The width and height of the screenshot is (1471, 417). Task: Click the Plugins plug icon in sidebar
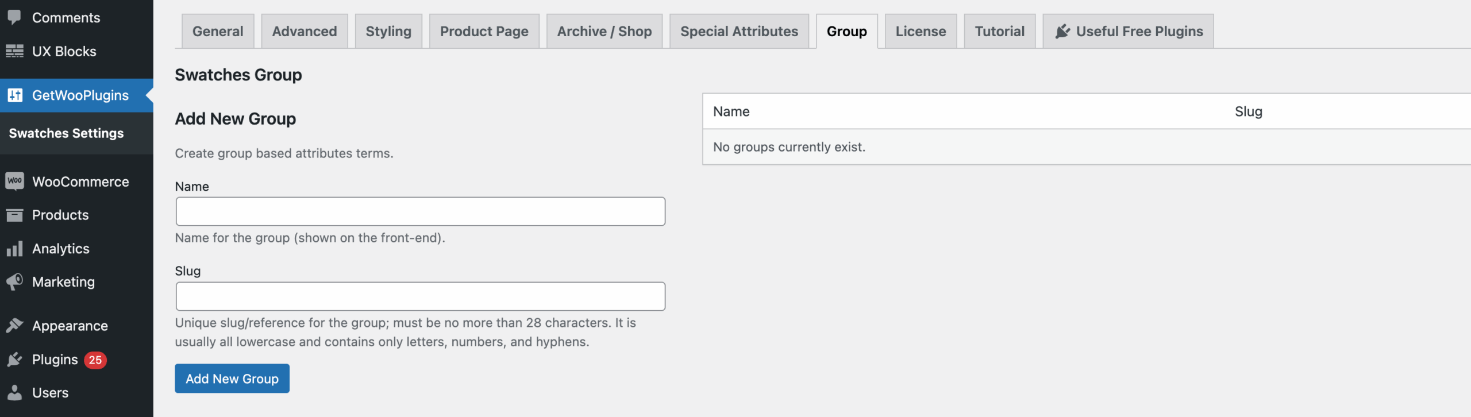(14, 360)
